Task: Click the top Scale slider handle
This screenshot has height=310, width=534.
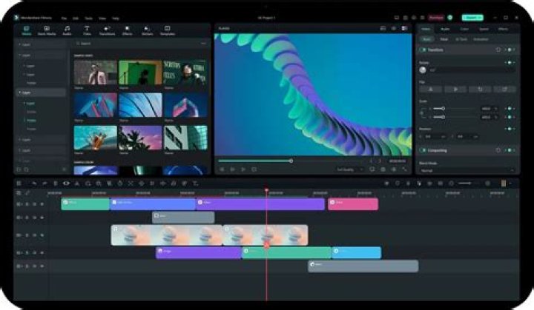Action: [x=443, y=109]
